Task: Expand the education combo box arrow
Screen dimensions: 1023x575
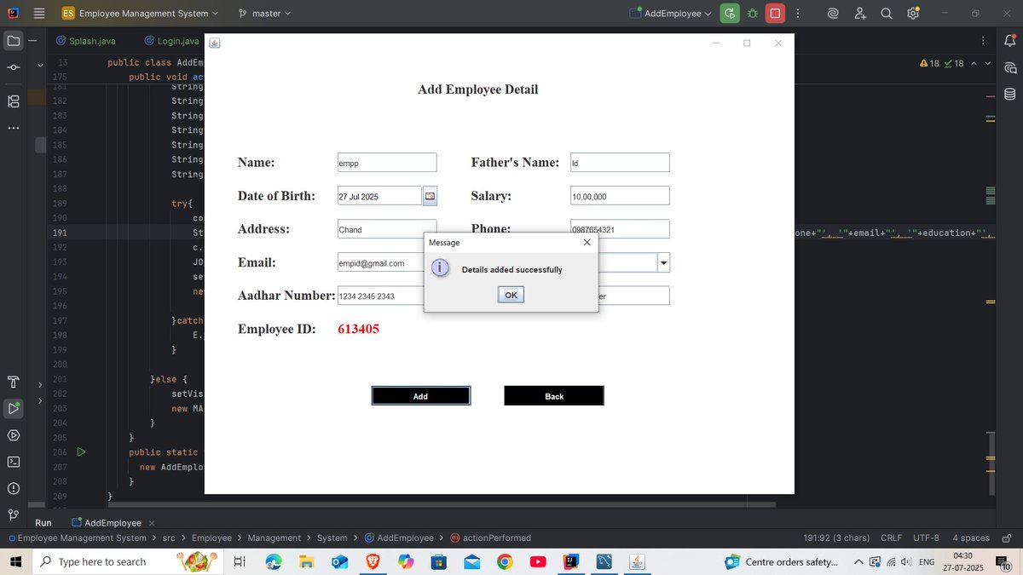Action: (663, 263)
